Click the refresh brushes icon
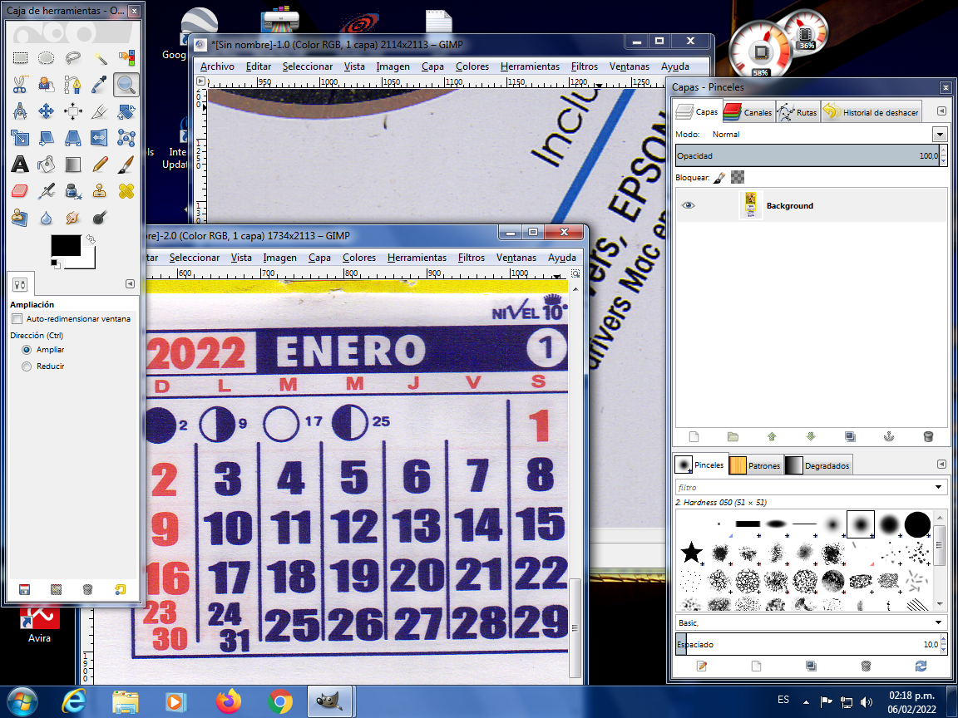The width and height of the screenshot is (958, 718). (x=921, y=666)
